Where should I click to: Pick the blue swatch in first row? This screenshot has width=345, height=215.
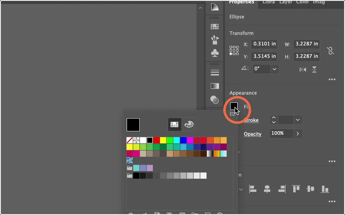coord(183,140)
